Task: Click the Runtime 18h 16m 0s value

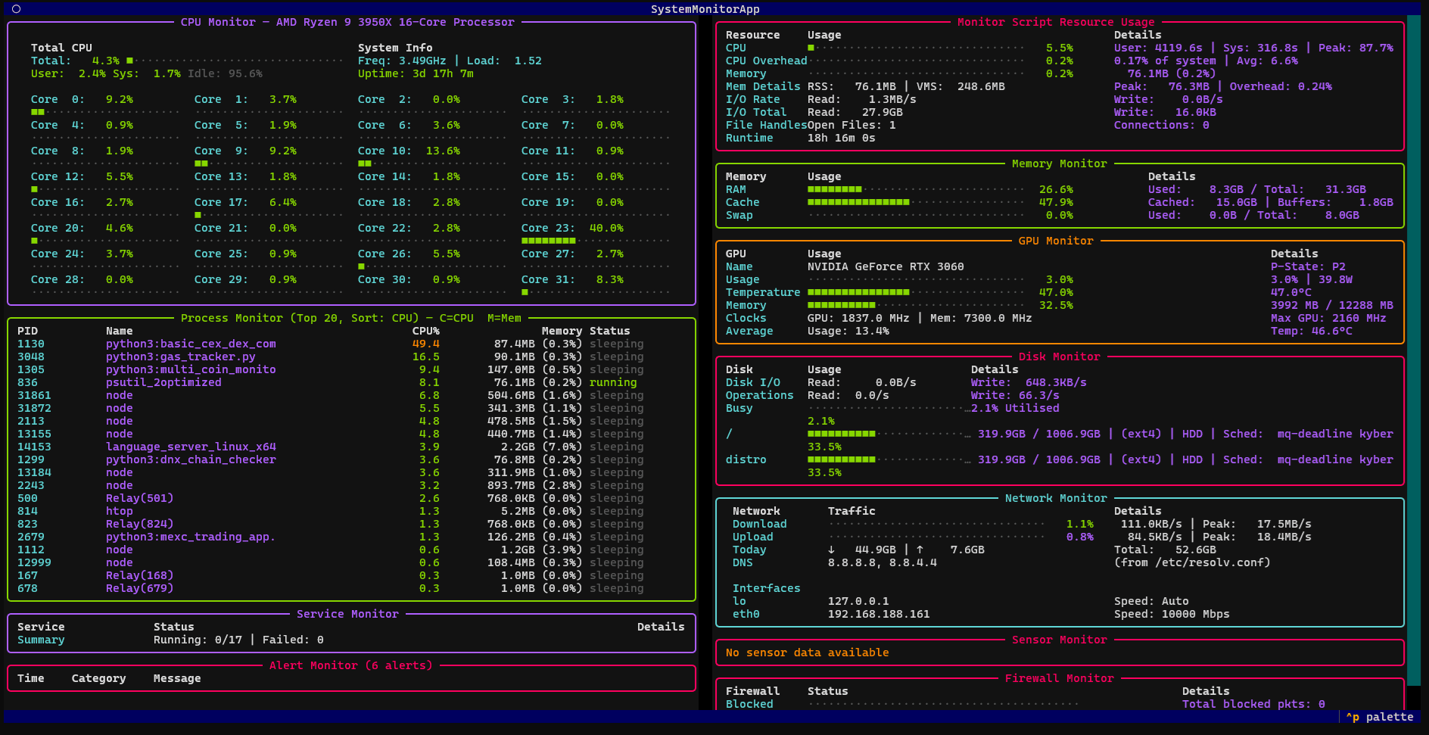Action: pos(841,138)
